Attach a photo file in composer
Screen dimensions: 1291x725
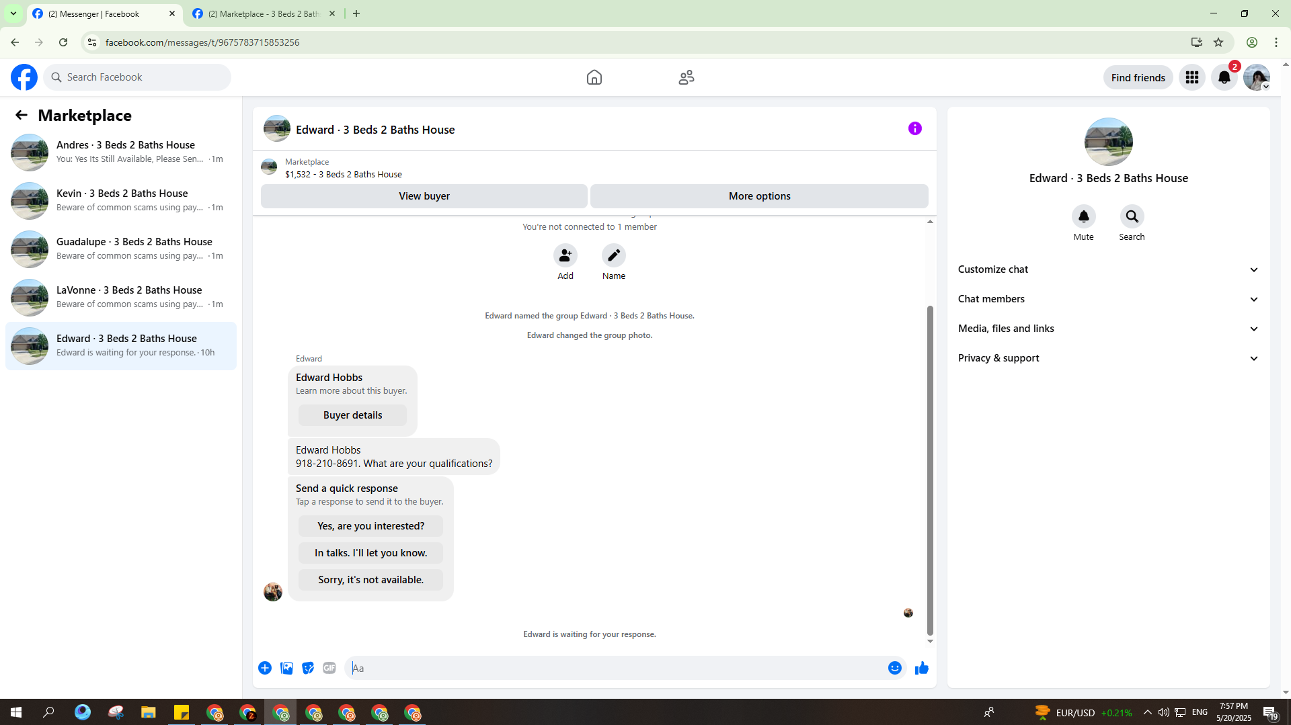pyautogui.click(x=286, y=668)
